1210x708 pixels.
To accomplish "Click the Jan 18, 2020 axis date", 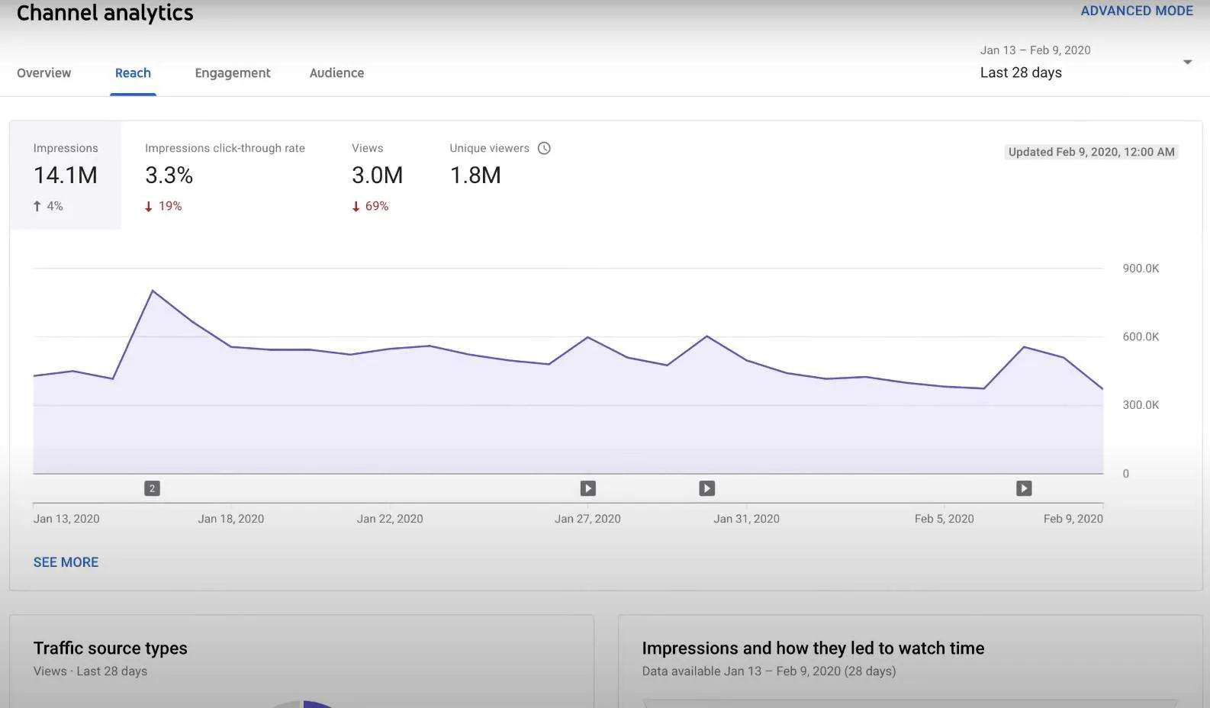I will click(231, 519).
